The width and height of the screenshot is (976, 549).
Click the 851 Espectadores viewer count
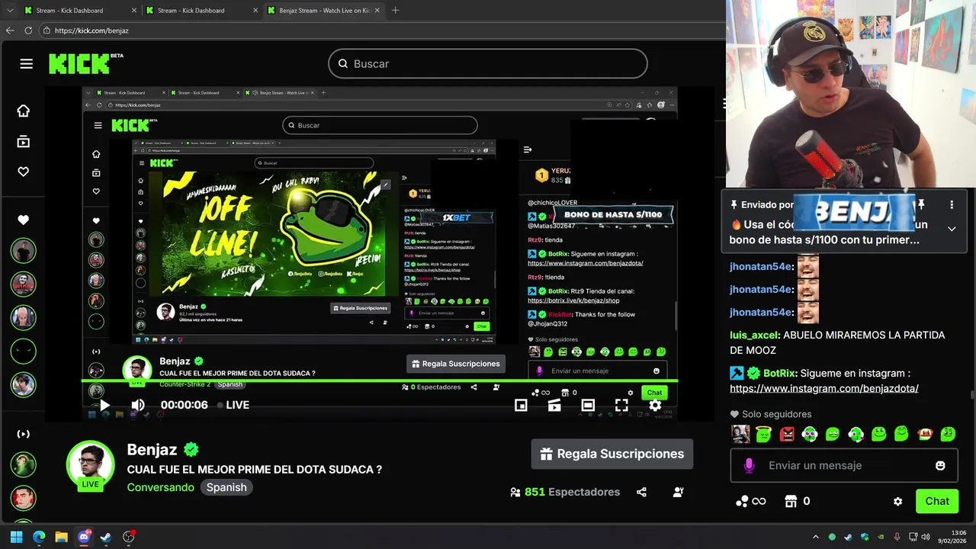coord(565,492)
